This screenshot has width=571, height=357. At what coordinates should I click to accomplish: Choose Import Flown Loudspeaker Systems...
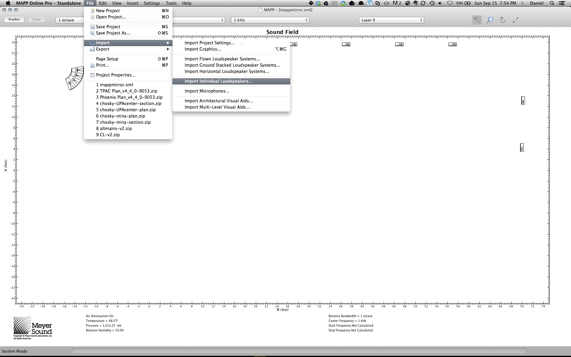(x=231, y=59)
